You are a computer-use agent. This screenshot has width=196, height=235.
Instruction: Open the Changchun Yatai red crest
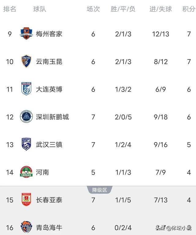click(x=26, y=200)
